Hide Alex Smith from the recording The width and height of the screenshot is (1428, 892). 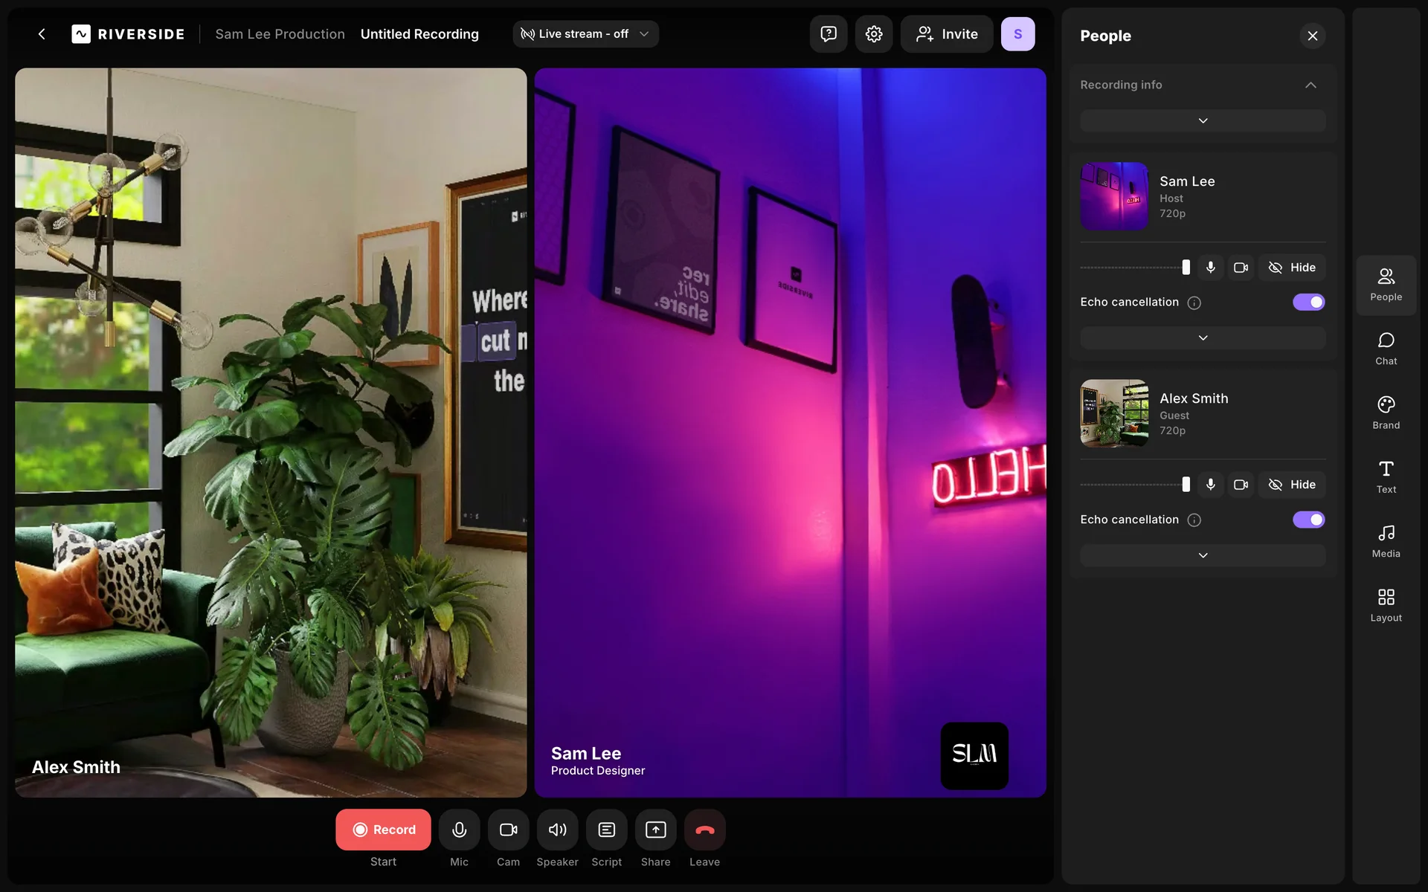point(1292,485)
